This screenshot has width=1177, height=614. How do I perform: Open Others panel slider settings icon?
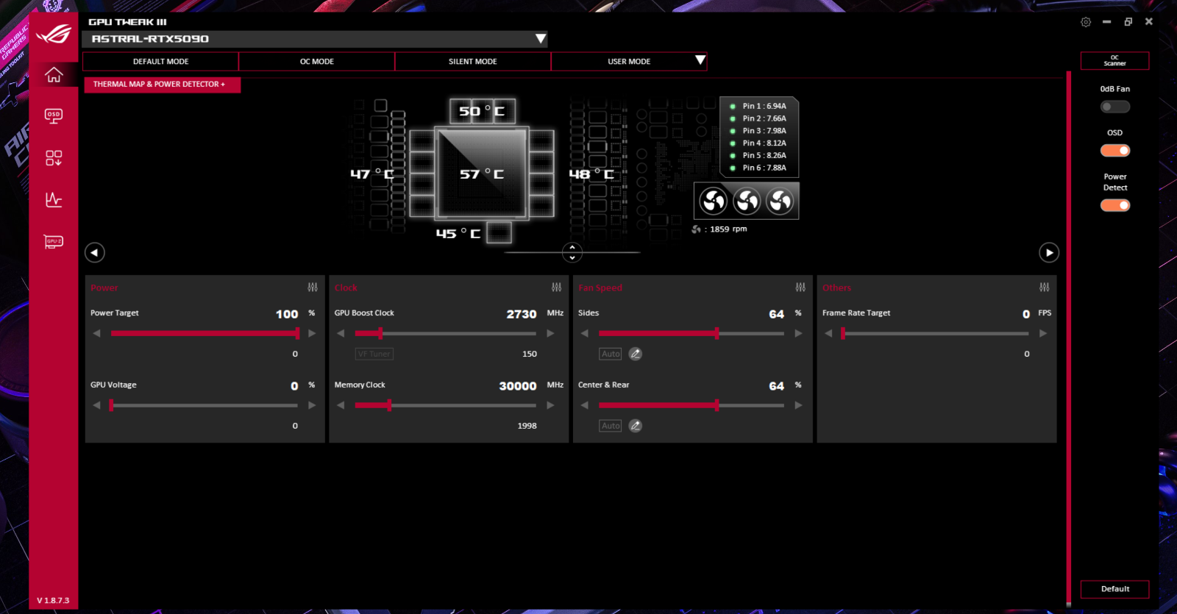point(1045,287)
